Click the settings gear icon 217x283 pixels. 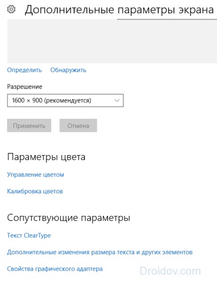point(11,9)
